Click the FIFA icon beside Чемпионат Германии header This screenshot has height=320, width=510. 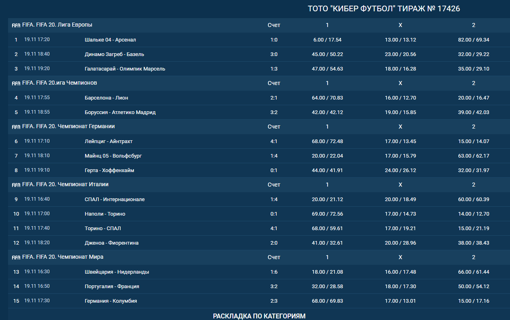pos(16,127)
